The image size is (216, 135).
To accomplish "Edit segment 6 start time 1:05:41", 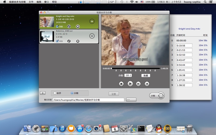I will [x=184, y=70].
